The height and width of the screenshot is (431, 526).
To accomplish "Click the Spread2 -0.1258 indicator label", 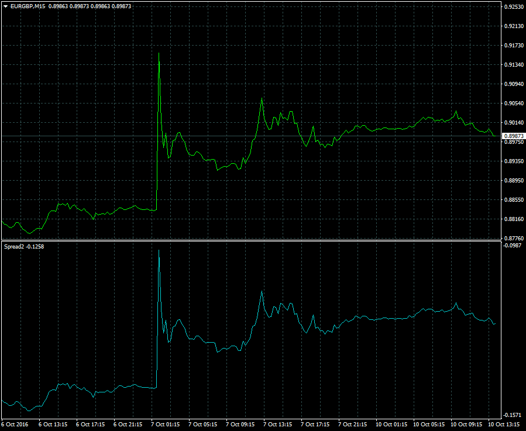I will (24, 247).
